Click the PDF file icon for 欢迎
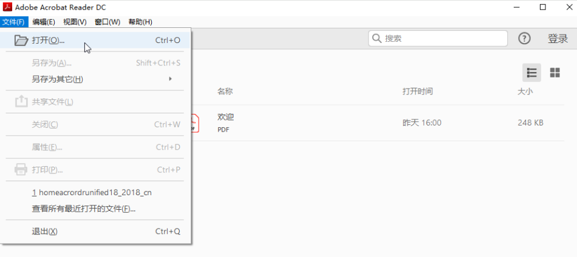This screenshot has width=577, height=257. [195, 123]
